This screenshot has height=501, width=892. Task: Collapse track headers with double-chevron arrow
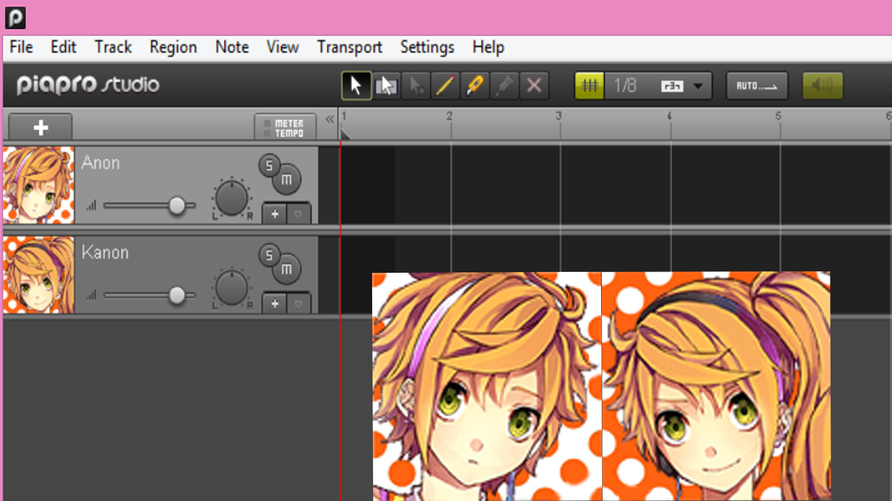(329, 119)
